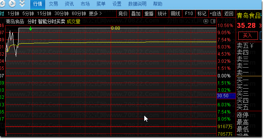The width and height of the screenshot is (264, 139).
Task: Go forward with the right arrow
Action: [x=12, y=3]
